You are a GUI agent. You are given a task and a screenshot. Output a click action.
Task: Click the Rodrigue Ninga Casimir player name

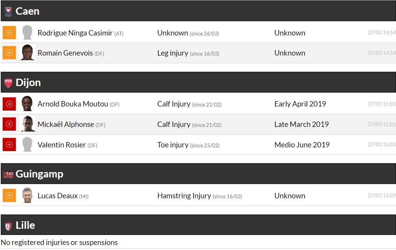point(75,33)
